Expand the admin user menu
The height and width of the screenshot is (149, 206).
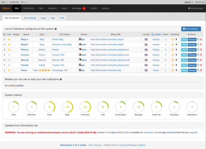point(189,2)
